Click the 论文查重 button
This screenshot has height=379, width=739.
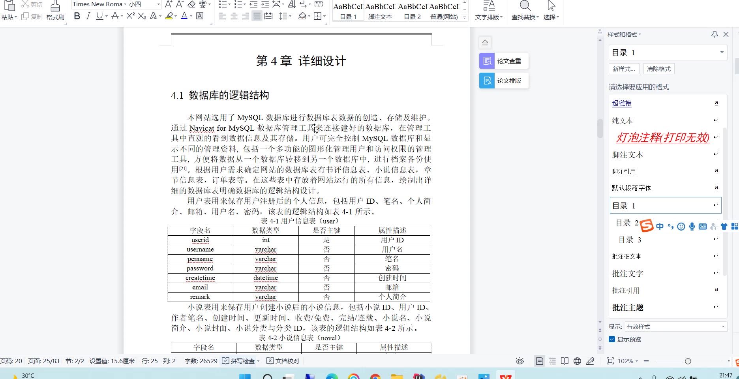point(504,61)
